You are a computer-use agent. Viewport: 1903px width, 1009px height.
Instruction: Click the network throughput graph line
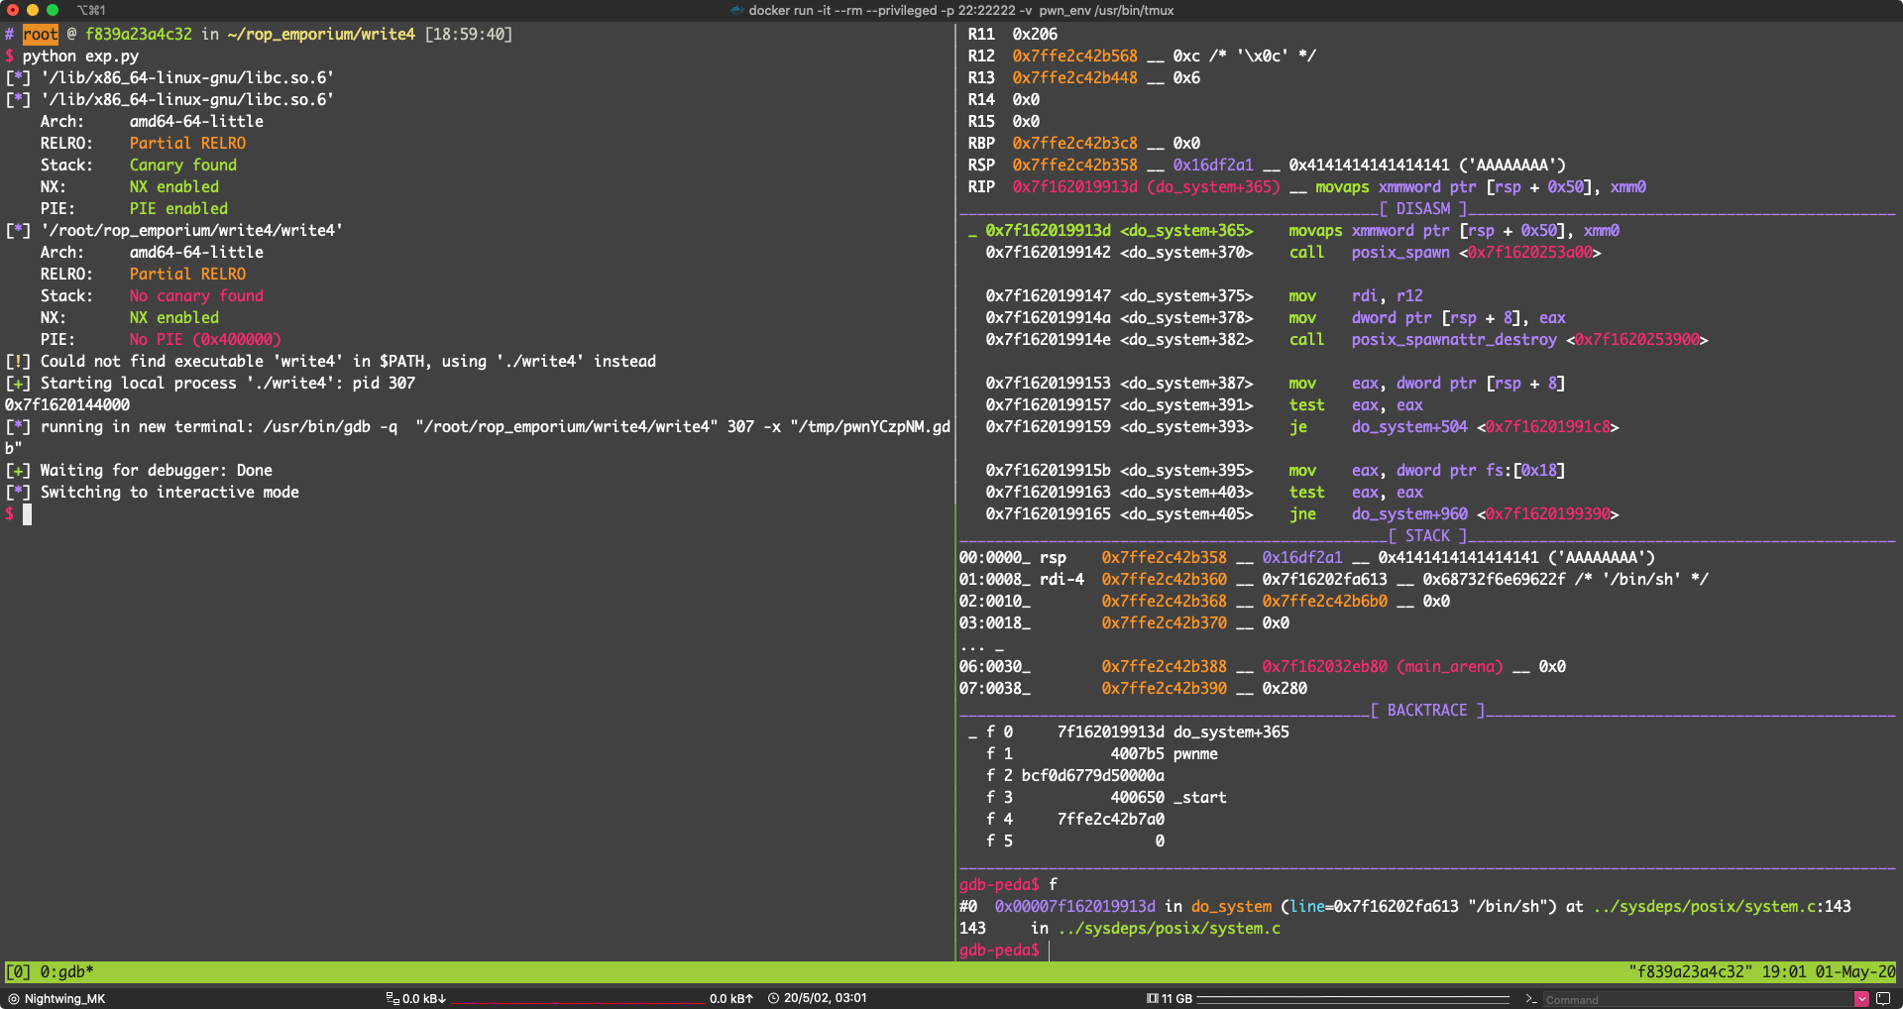[578, 1002]
